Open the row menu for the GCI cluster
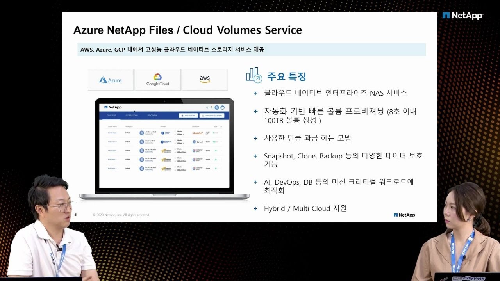The height and width of the screenshot is (281, 500). (221, 142)
